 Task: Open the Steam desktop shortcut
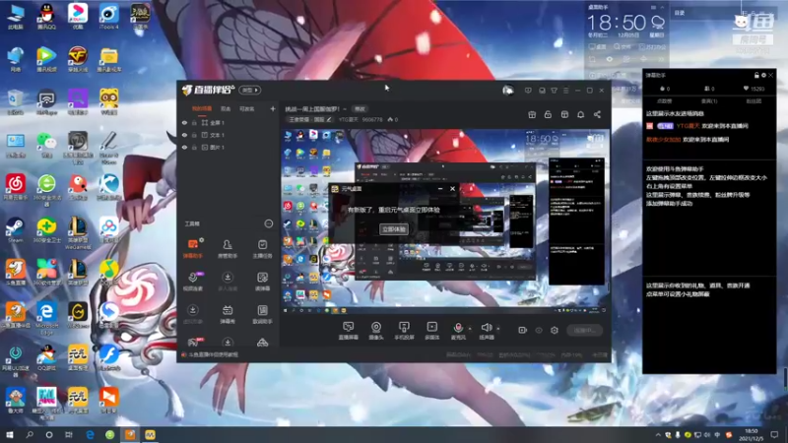tap(15, 230)
